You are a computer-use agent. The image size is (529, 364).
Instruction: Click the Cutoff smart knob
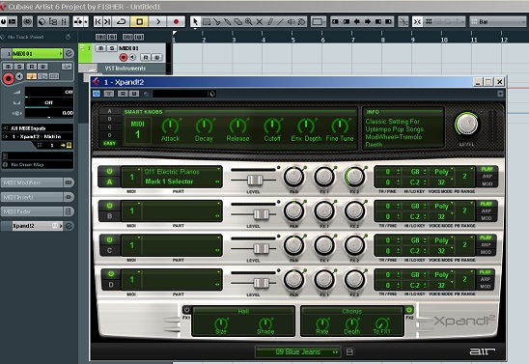tap(272, 126)
